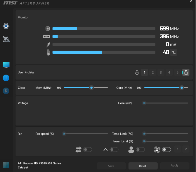Image resolution: width=196 pixels, height=172 pixels.
Task: Minimize the Afterburner window
Action: (x=182, y=1)
